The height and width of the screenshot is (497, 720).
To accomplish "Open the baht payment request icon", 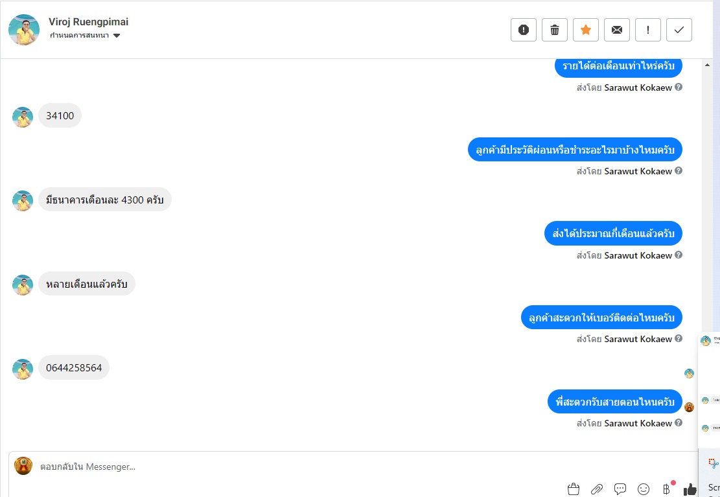I will coord(668,489).
